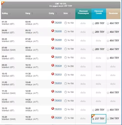122x125 pixels.
Task: Click the clock icon for flight TK2436
Action: (x=66, y=31)
